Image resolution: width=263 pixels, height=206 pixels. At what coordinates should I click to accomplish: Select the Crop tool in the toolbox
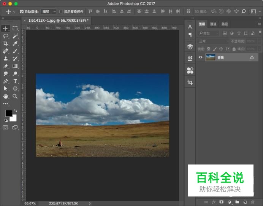click(x=6, y=43)
